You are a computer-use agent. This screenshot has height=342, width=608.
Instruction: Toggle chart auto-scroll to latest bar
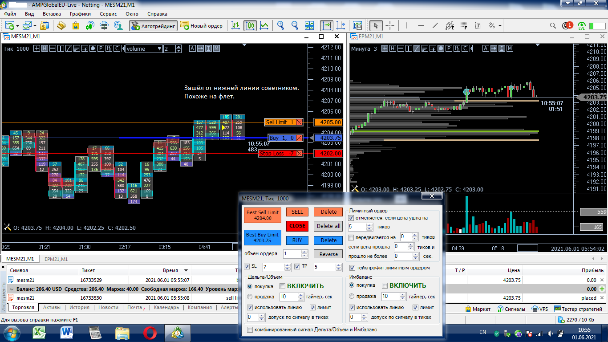click(x=327, y=25)
